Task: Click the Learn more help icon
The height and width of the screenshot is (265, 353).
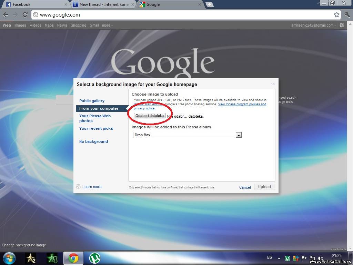Action: pyautogui.click(x=78, y=187)
